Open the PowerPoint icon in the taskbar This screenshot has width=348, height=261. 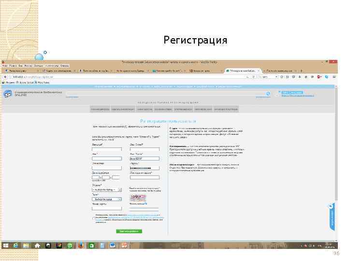point(124,246)
